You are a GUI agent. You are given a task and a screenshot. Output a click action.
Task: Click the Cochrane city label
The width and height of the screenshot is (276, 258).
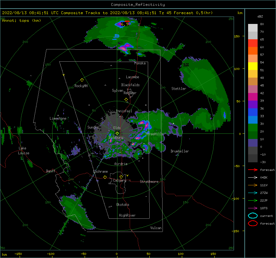(x=100, y=171)
